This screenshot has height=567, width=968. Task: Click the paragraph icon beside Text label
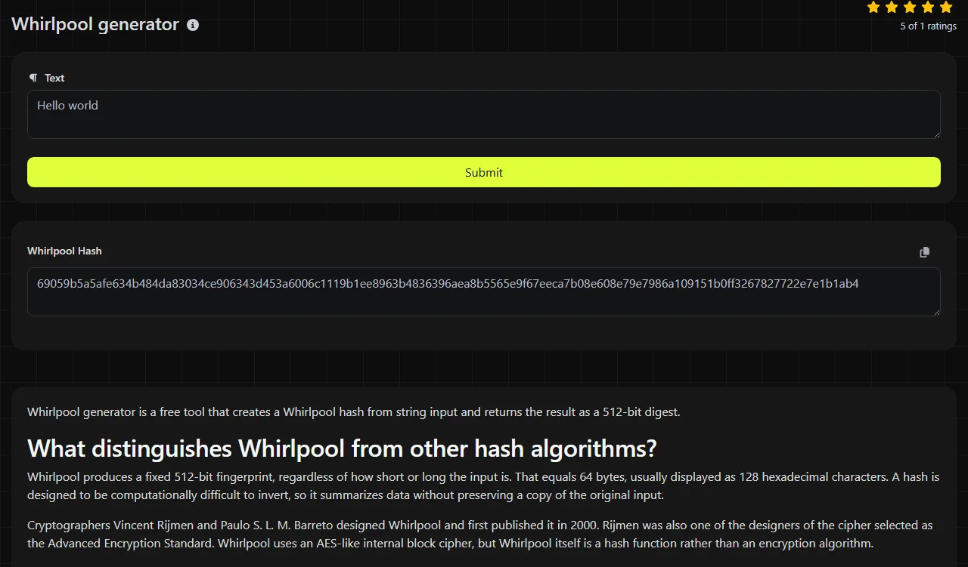click(x=33, y=78)
